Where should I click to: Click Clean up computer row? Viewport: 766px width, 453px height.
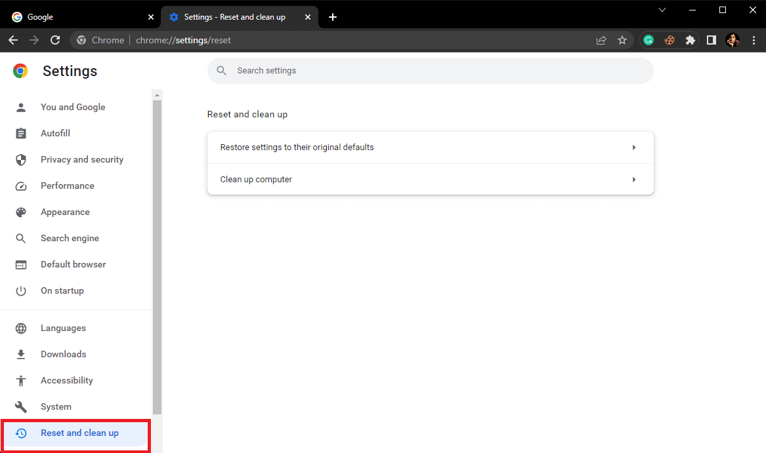pos(431,179)
